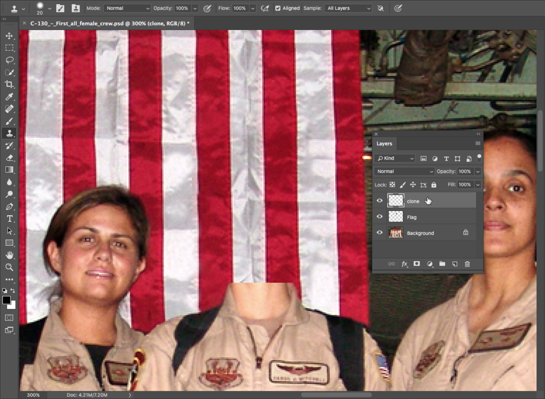The width and height of the screenshot is (545, 399).
Task: Select the Zoom tool
Action: [x=9, y=267]
